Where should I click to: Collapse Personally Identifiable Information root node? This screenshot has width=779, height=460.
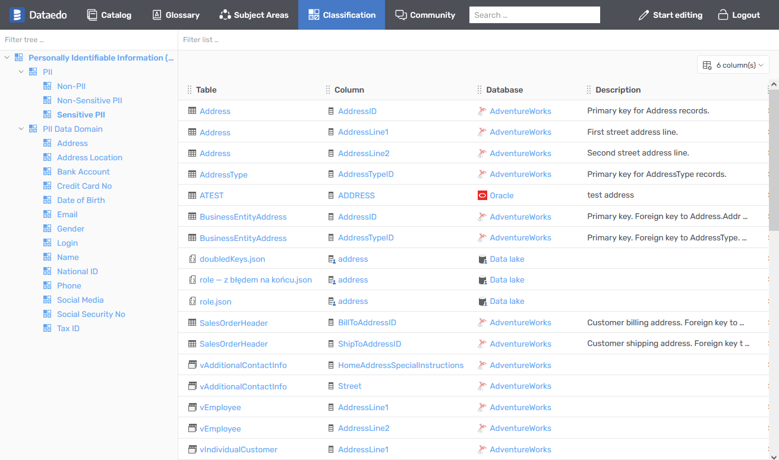pos(7,58)
